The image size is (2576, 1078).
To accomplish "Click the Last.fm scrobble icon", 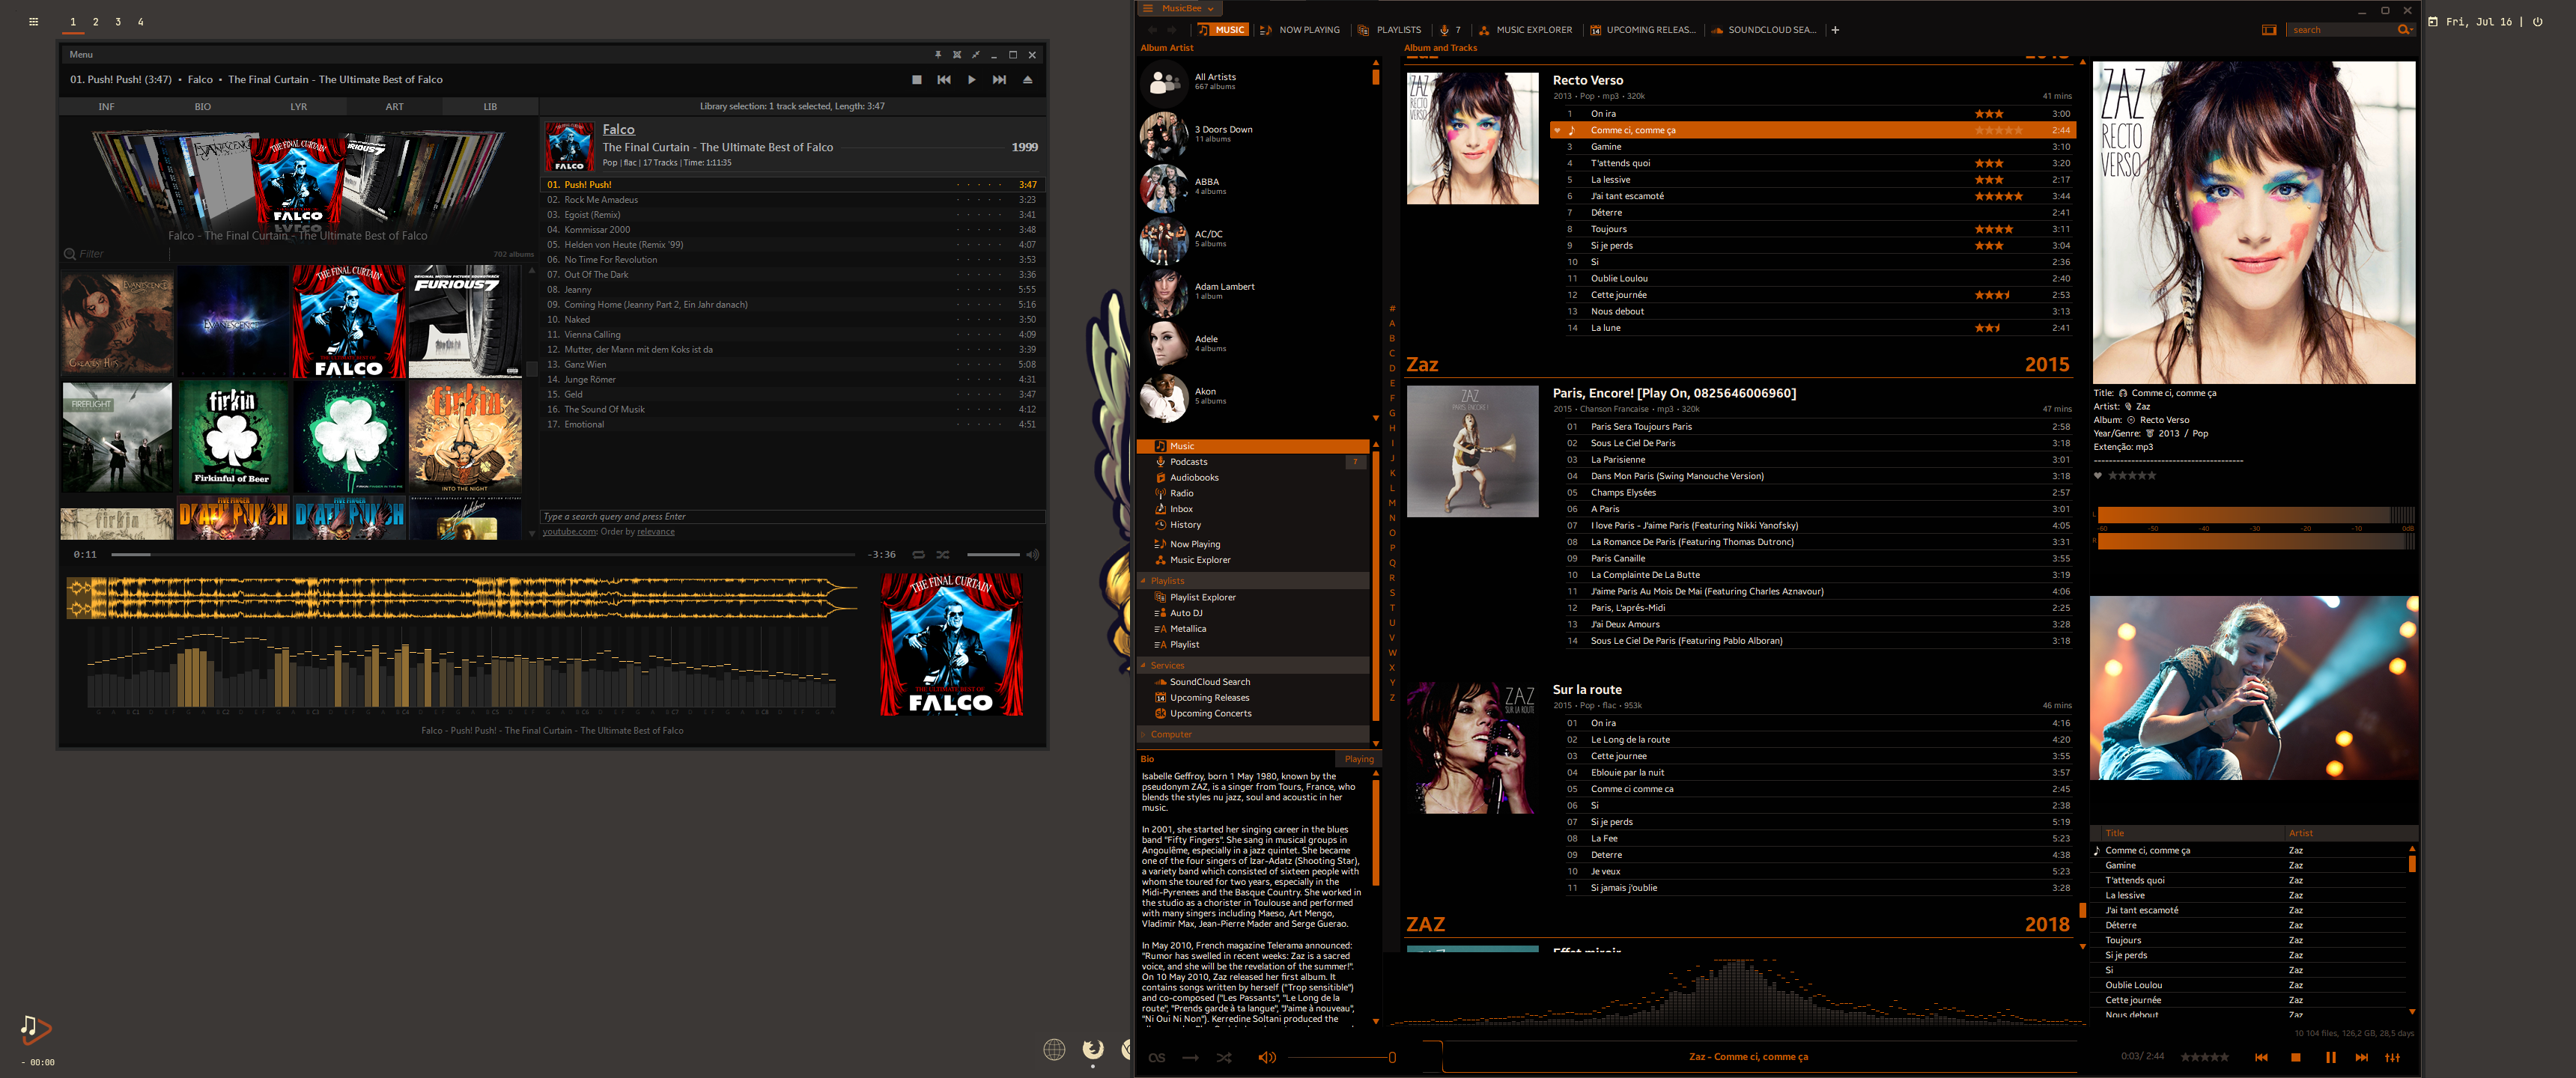I will [x=1157, y=1057].
